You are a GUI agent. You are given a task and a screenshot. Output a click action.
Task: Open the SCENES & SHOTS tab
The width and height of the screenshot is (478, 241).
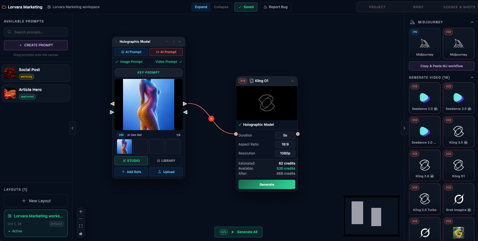(459, 7)
